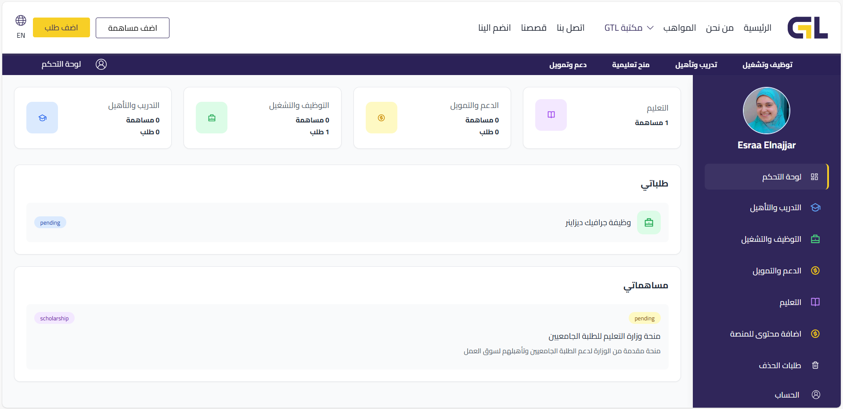Open اضافة محتوى للمنصة in sidebar
The width and height of the screenshot is (843, 409).
click(x=767, y=334)
